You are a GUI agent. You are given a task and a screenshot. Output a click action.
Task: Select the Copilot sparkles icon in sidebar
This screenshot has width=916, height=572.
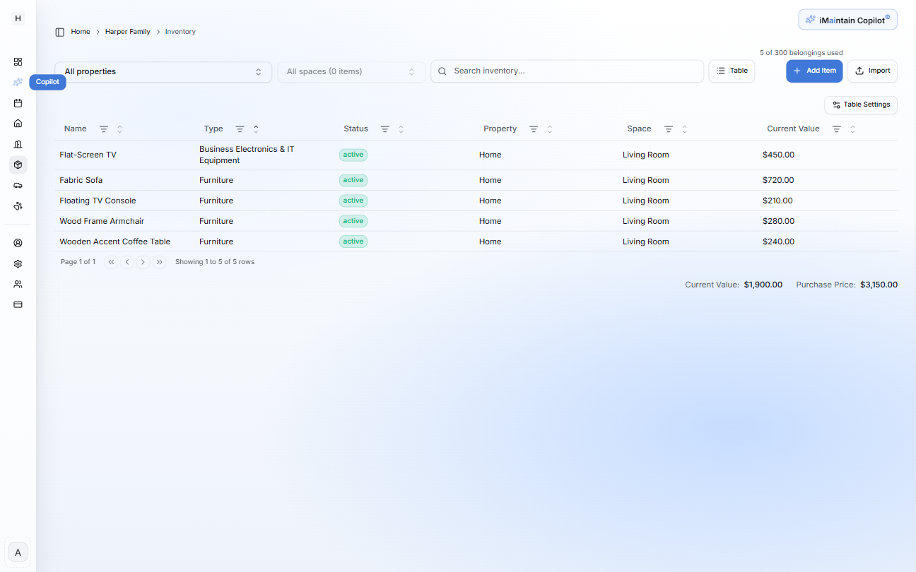[18, 81]
